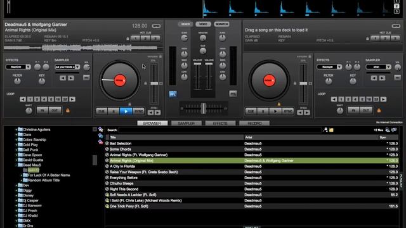Click right channel volume fader
The height and width of the screenshot is (228, 406).
click(209, 63)
